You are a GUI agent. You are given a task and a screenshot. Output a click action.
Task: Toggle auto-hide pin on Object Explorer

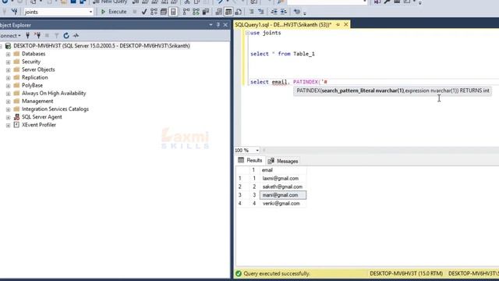(218, 25)
